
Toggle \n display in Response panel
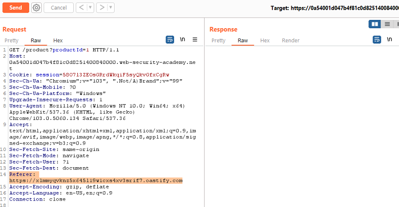pos(390,40)
